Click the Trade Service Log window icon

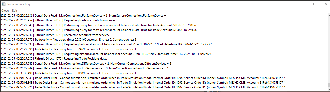[4, 4]
